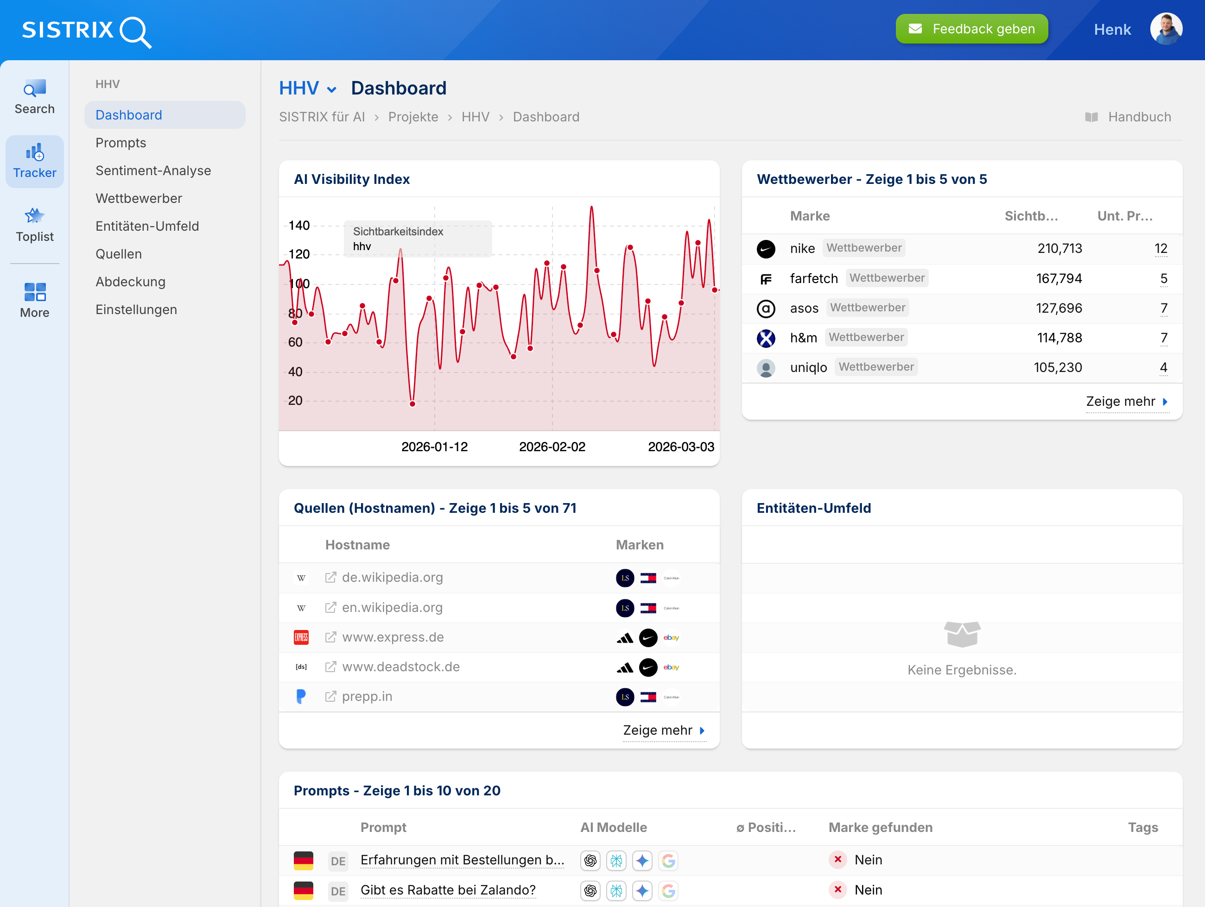The image size is (1205, 907).
Task: Click the Gemini AI model icon
Action: click(642, 861)
